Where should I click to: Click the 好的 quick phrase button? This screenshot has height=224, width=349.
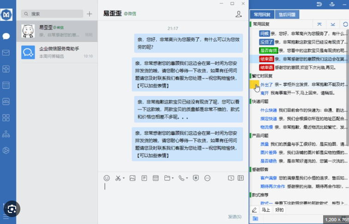[279, 210]
